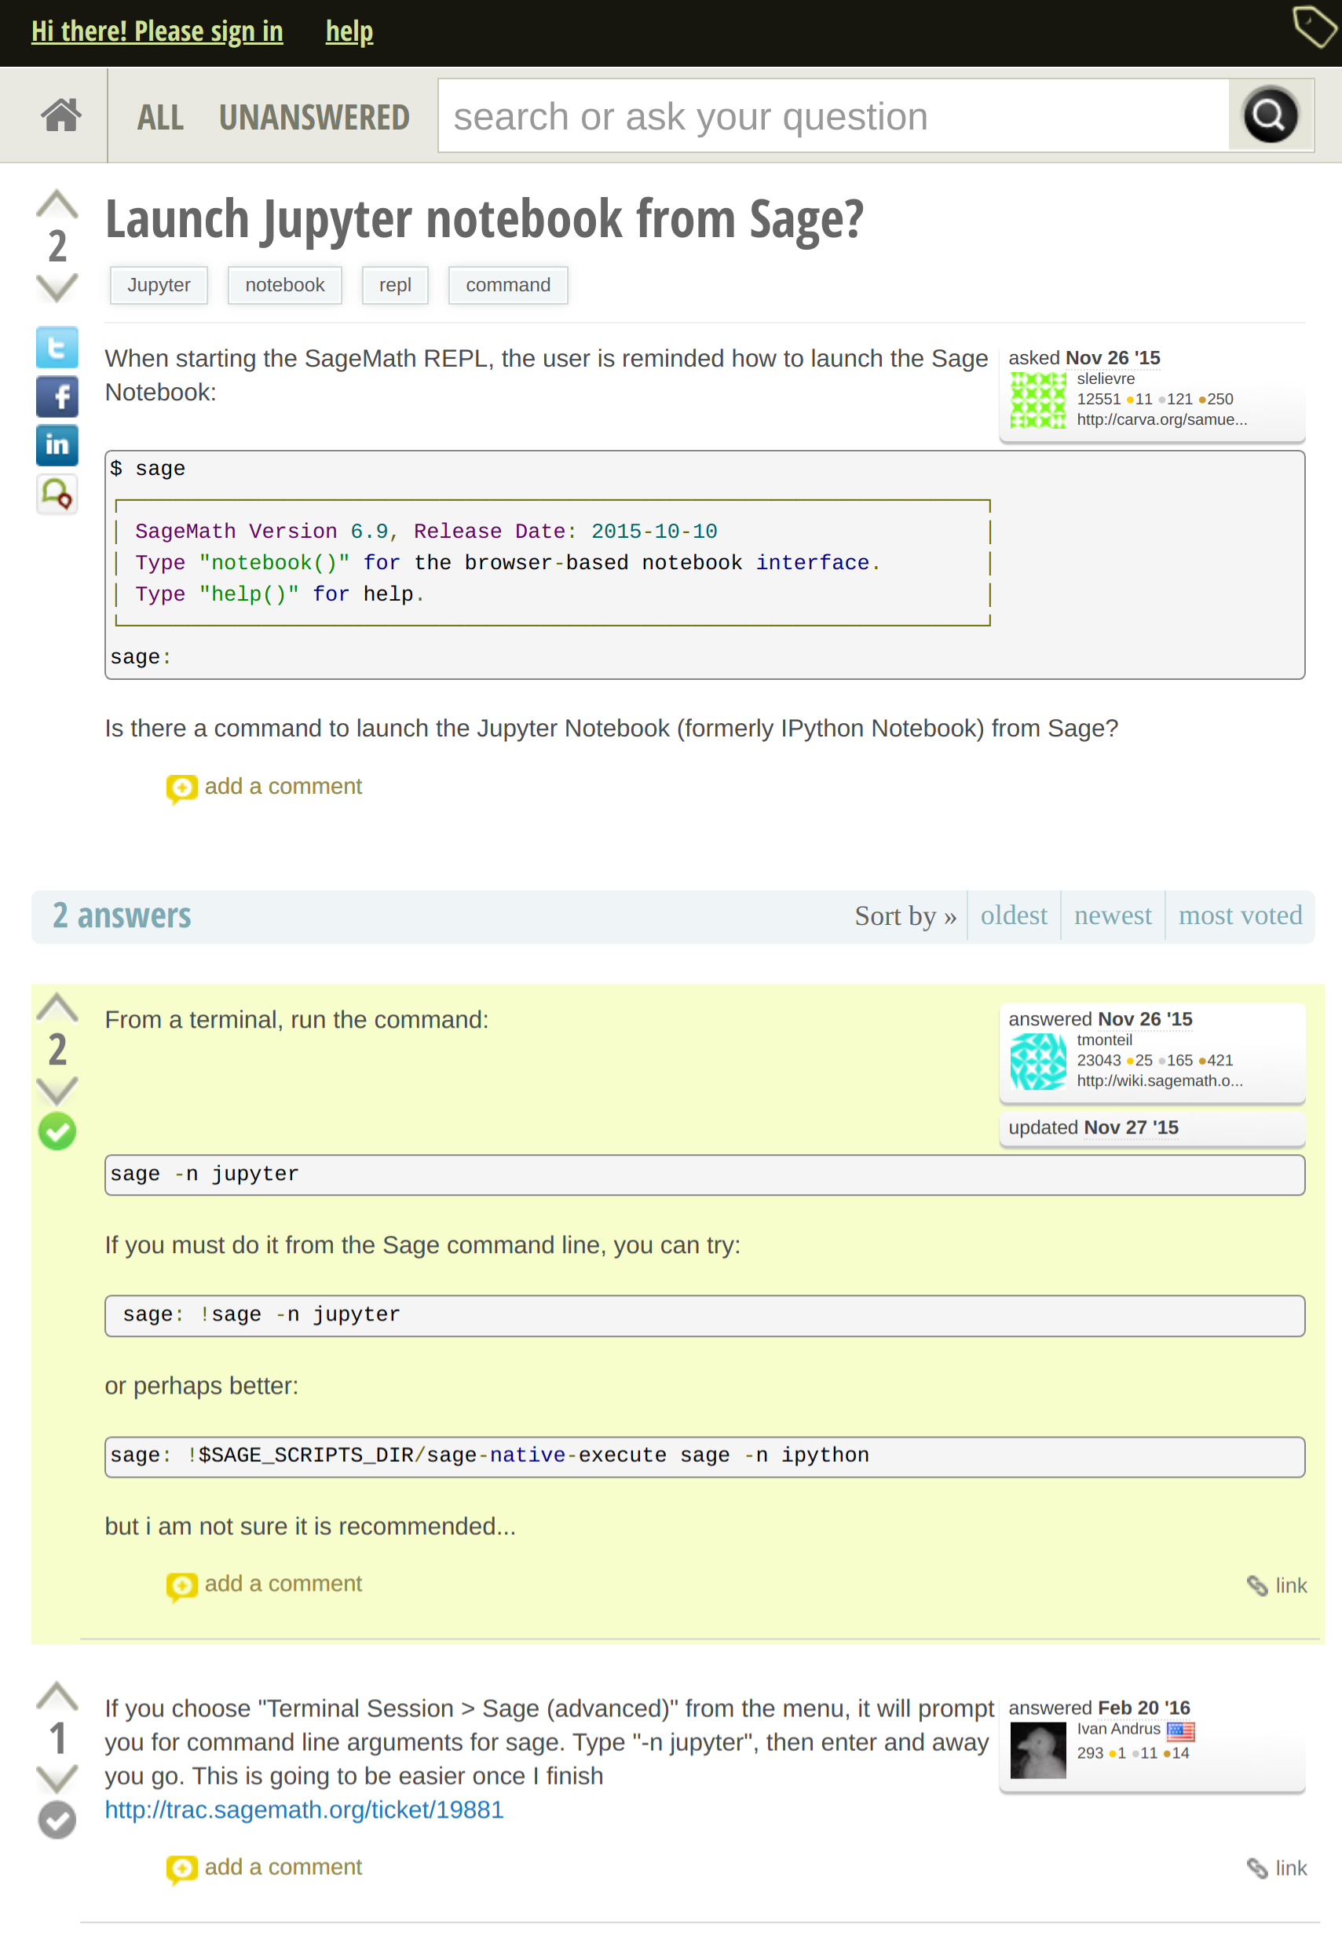
Task: Click the search magnifier icon
Action: 1270,115
